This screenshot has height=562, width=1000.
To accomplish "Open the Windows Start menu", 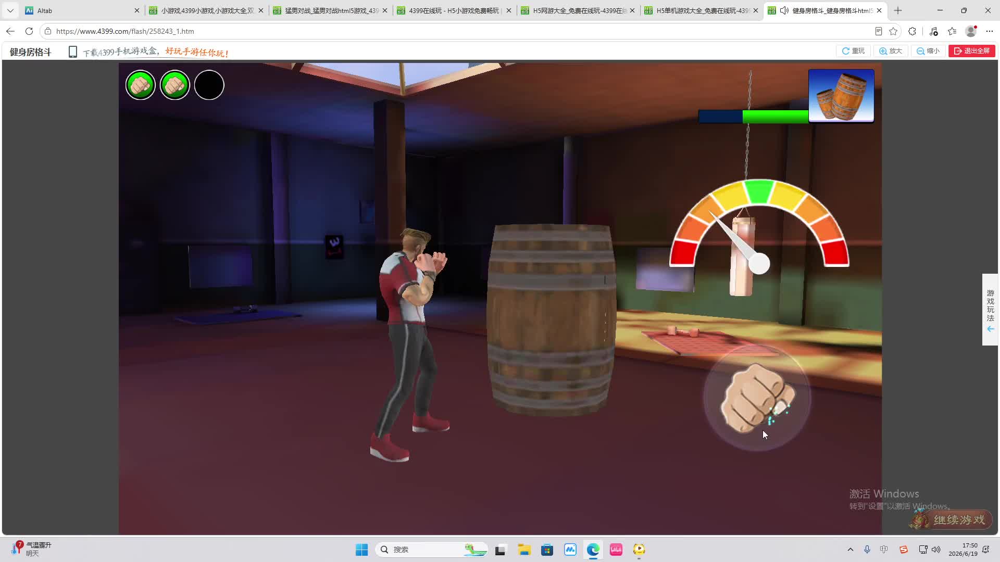I will click(x=361, y=550).
